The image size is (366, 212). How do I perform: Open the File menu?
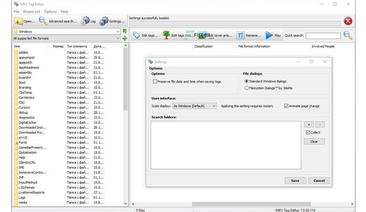coord(16,11)
